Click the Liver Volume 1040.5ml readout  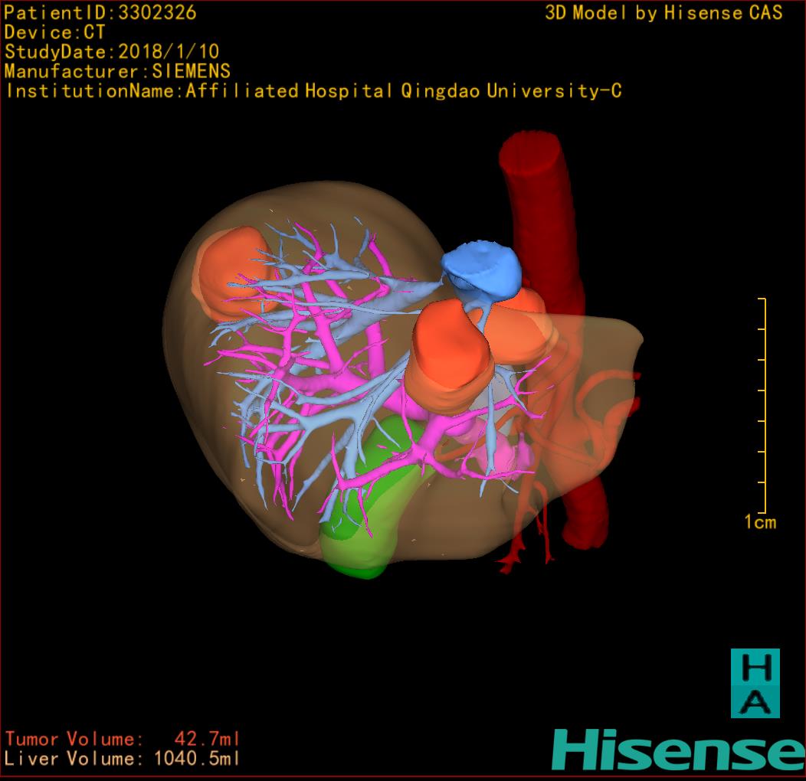(123, 759)
